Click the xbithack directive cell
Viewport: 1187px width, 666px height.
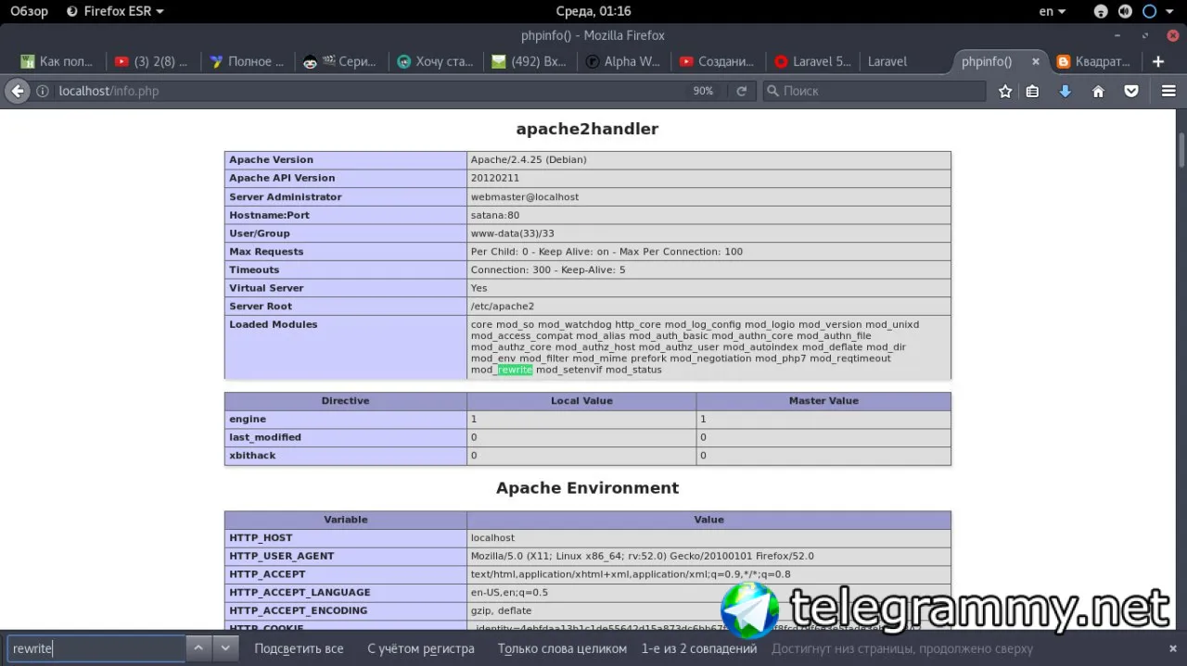[346, 456]
